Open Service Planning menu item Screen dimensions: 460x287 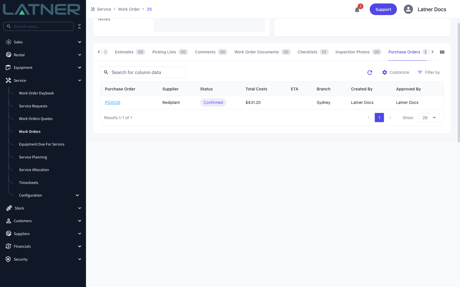33,157
